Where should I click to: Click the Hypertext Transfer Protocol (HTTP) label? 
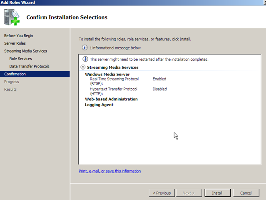(114, 91)
